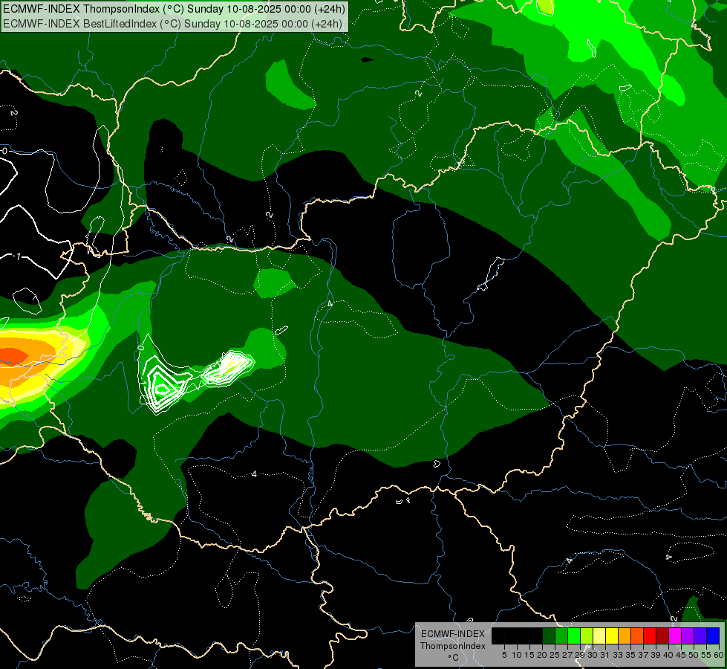Click the legend tick value 10
The width and height of the screenshot is (727, 669).
tap(517, 655)
